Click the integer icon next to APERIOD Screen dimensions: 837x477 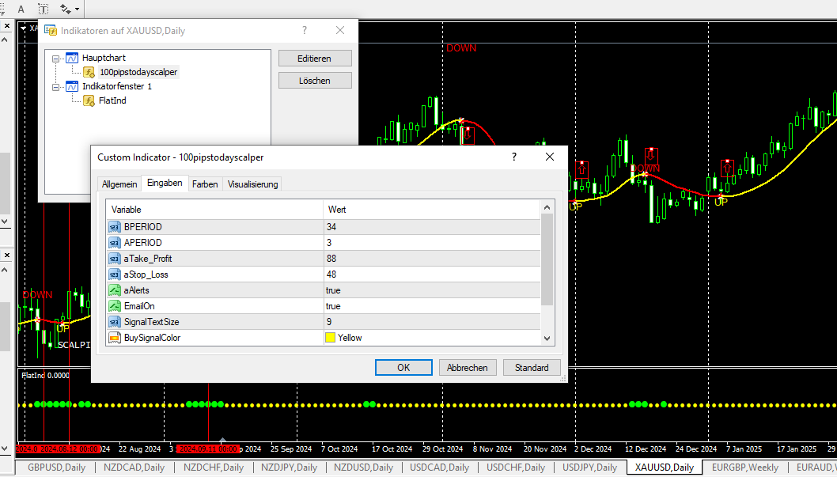point(114,243)
